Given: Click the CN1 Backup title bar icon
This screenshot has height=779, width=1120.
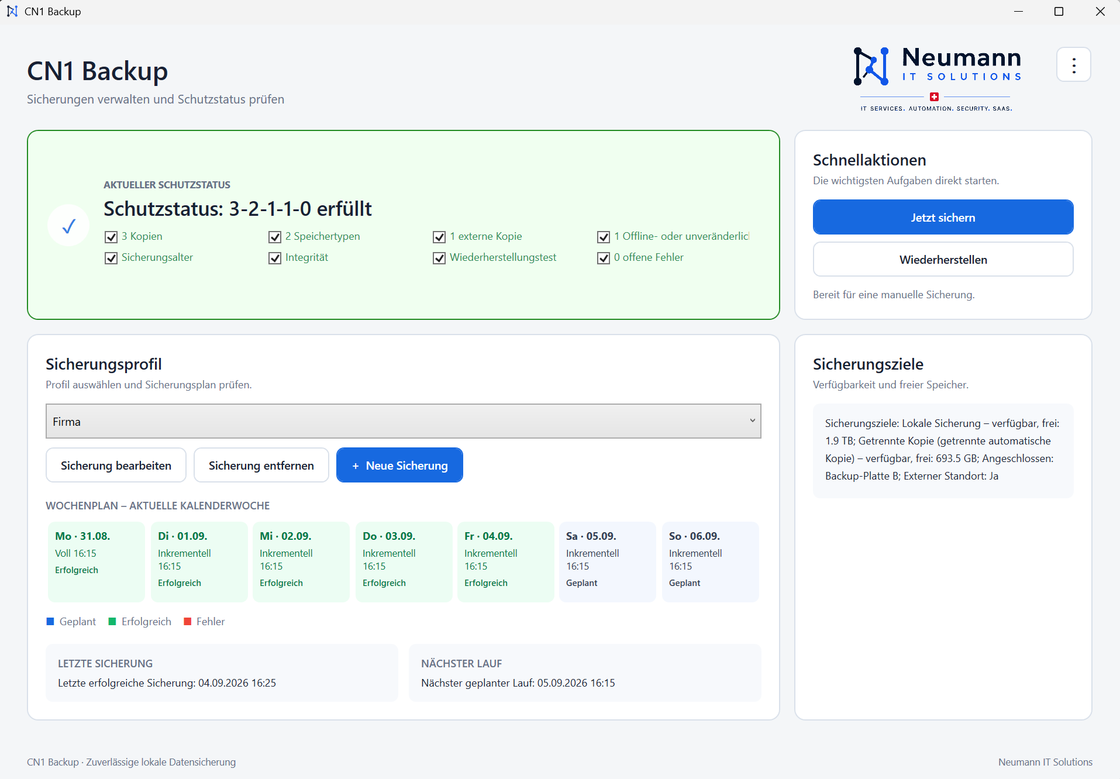Looking at the screenshot, I should click(12, 11).
